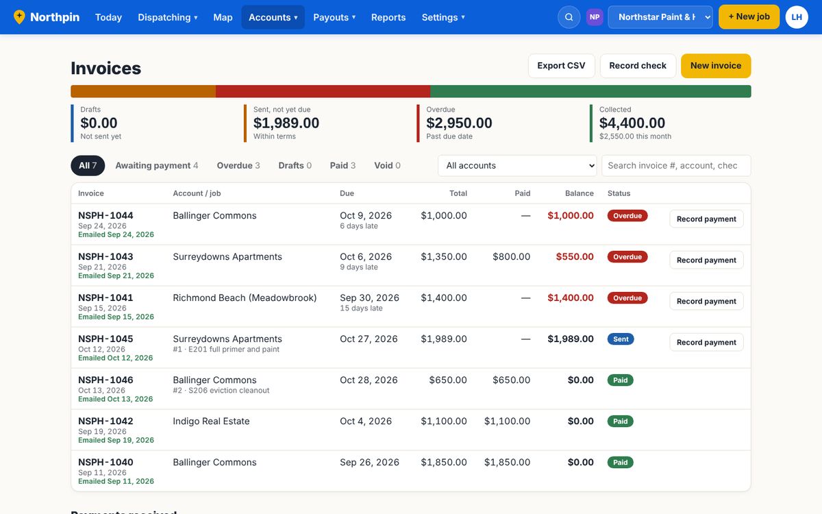Open the Map page
This screenshot has width=822, height=514.
tap(223, 17)
